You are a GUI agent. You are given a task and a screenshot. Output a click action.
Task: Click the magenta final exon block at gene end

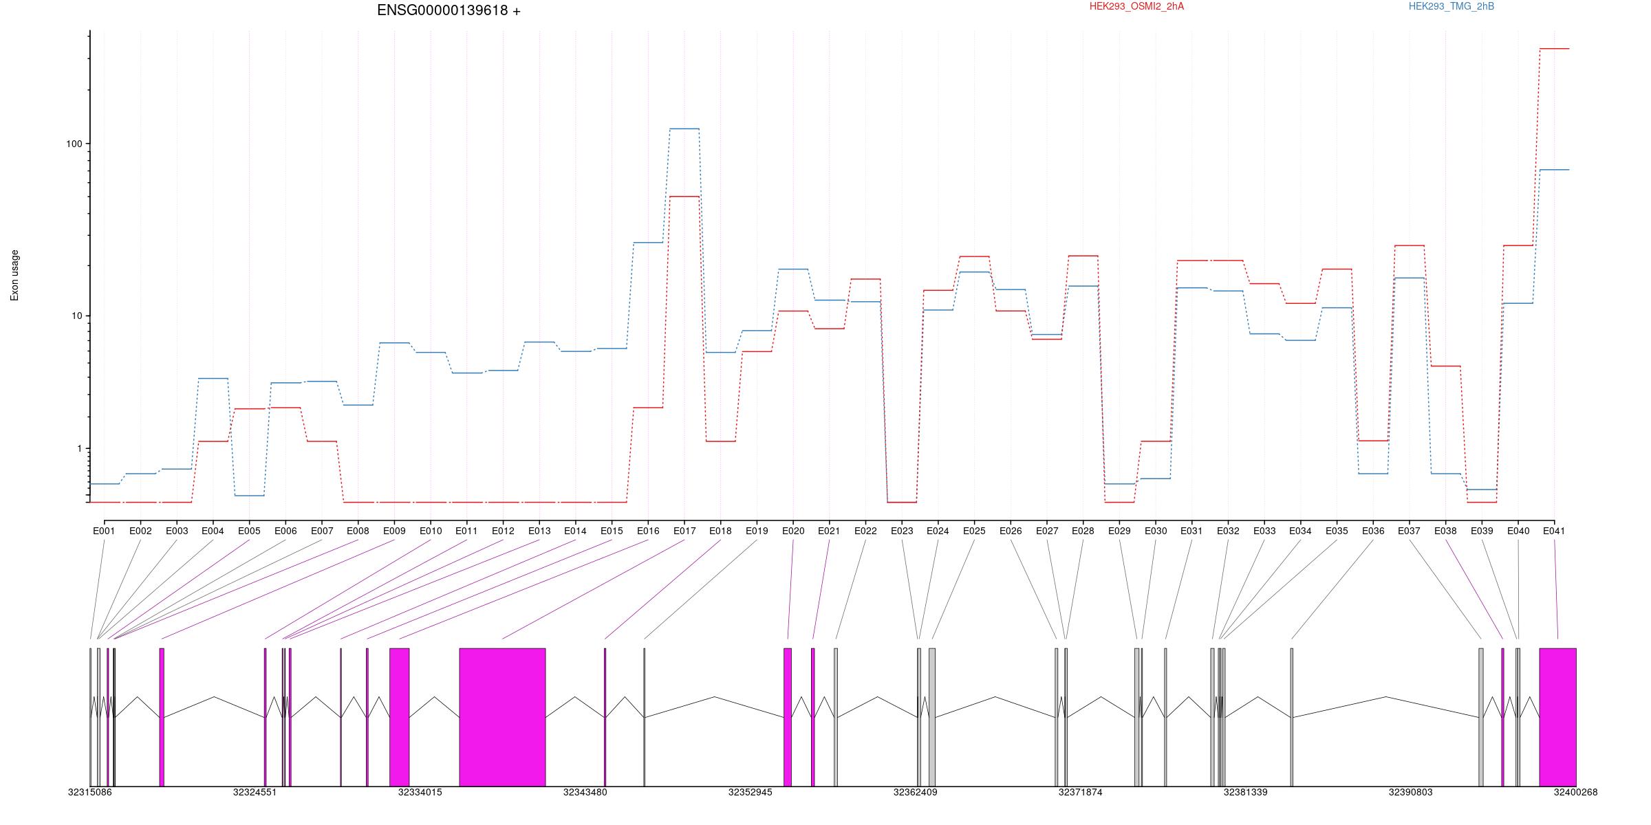pos(1557,717)
